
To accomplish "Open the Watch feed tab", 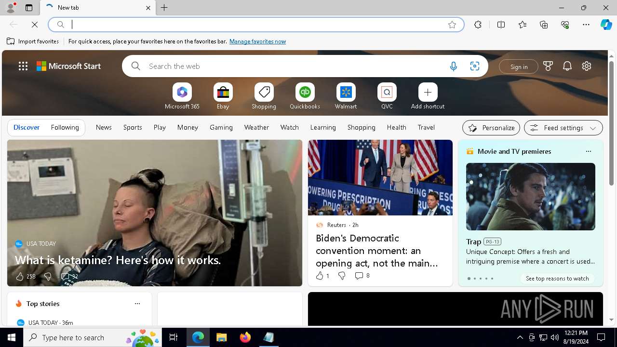I will click(x=290, y=128).
